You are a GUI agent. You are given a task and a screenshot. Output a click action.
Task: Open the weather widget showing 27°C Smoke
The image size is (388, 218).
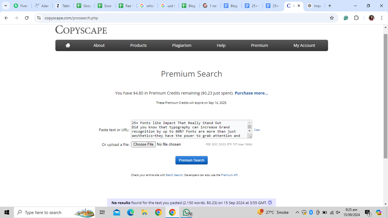[x=273, y=212]
